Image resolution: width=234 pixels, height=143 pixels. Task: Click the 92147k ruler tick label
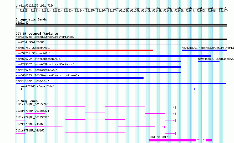click(223, 10)
